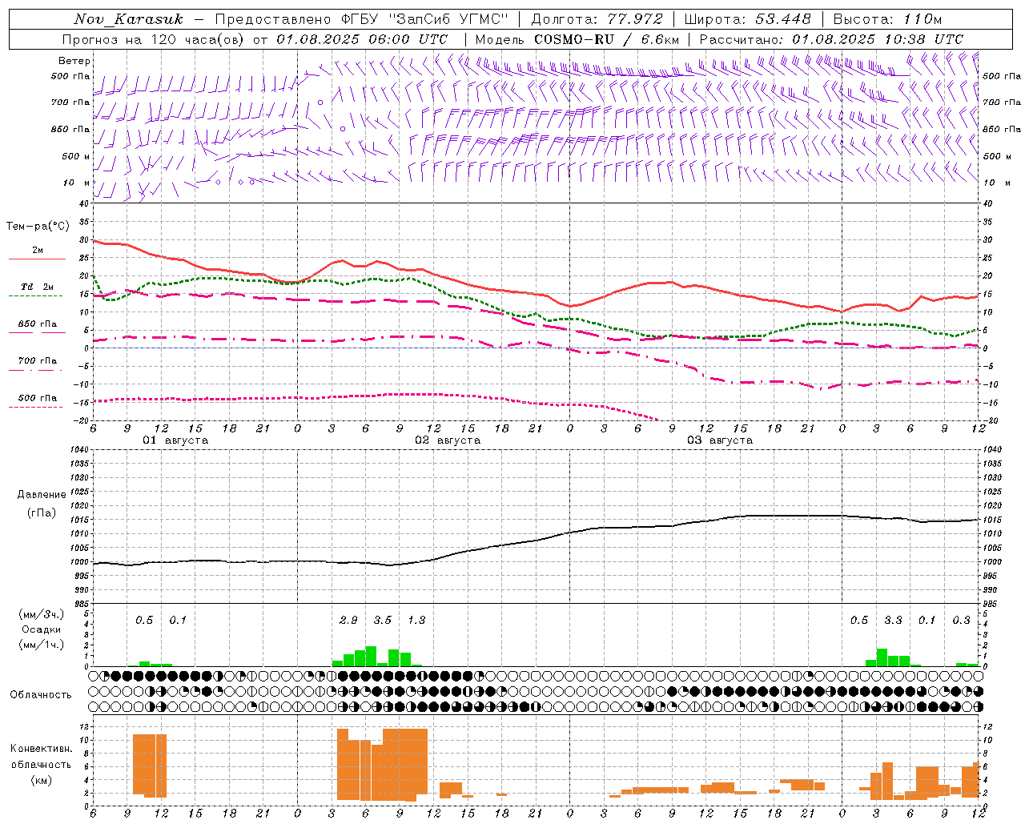Click the 2.9 precipitation value

[x=348, y=621]
